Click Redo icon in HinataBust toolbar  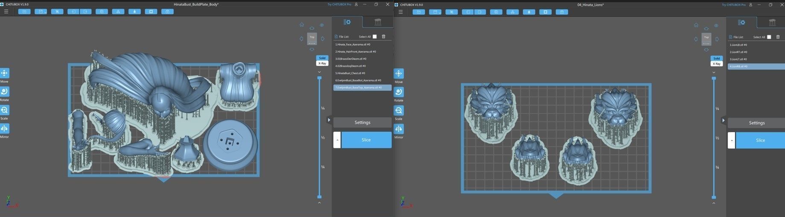(85, 12)
